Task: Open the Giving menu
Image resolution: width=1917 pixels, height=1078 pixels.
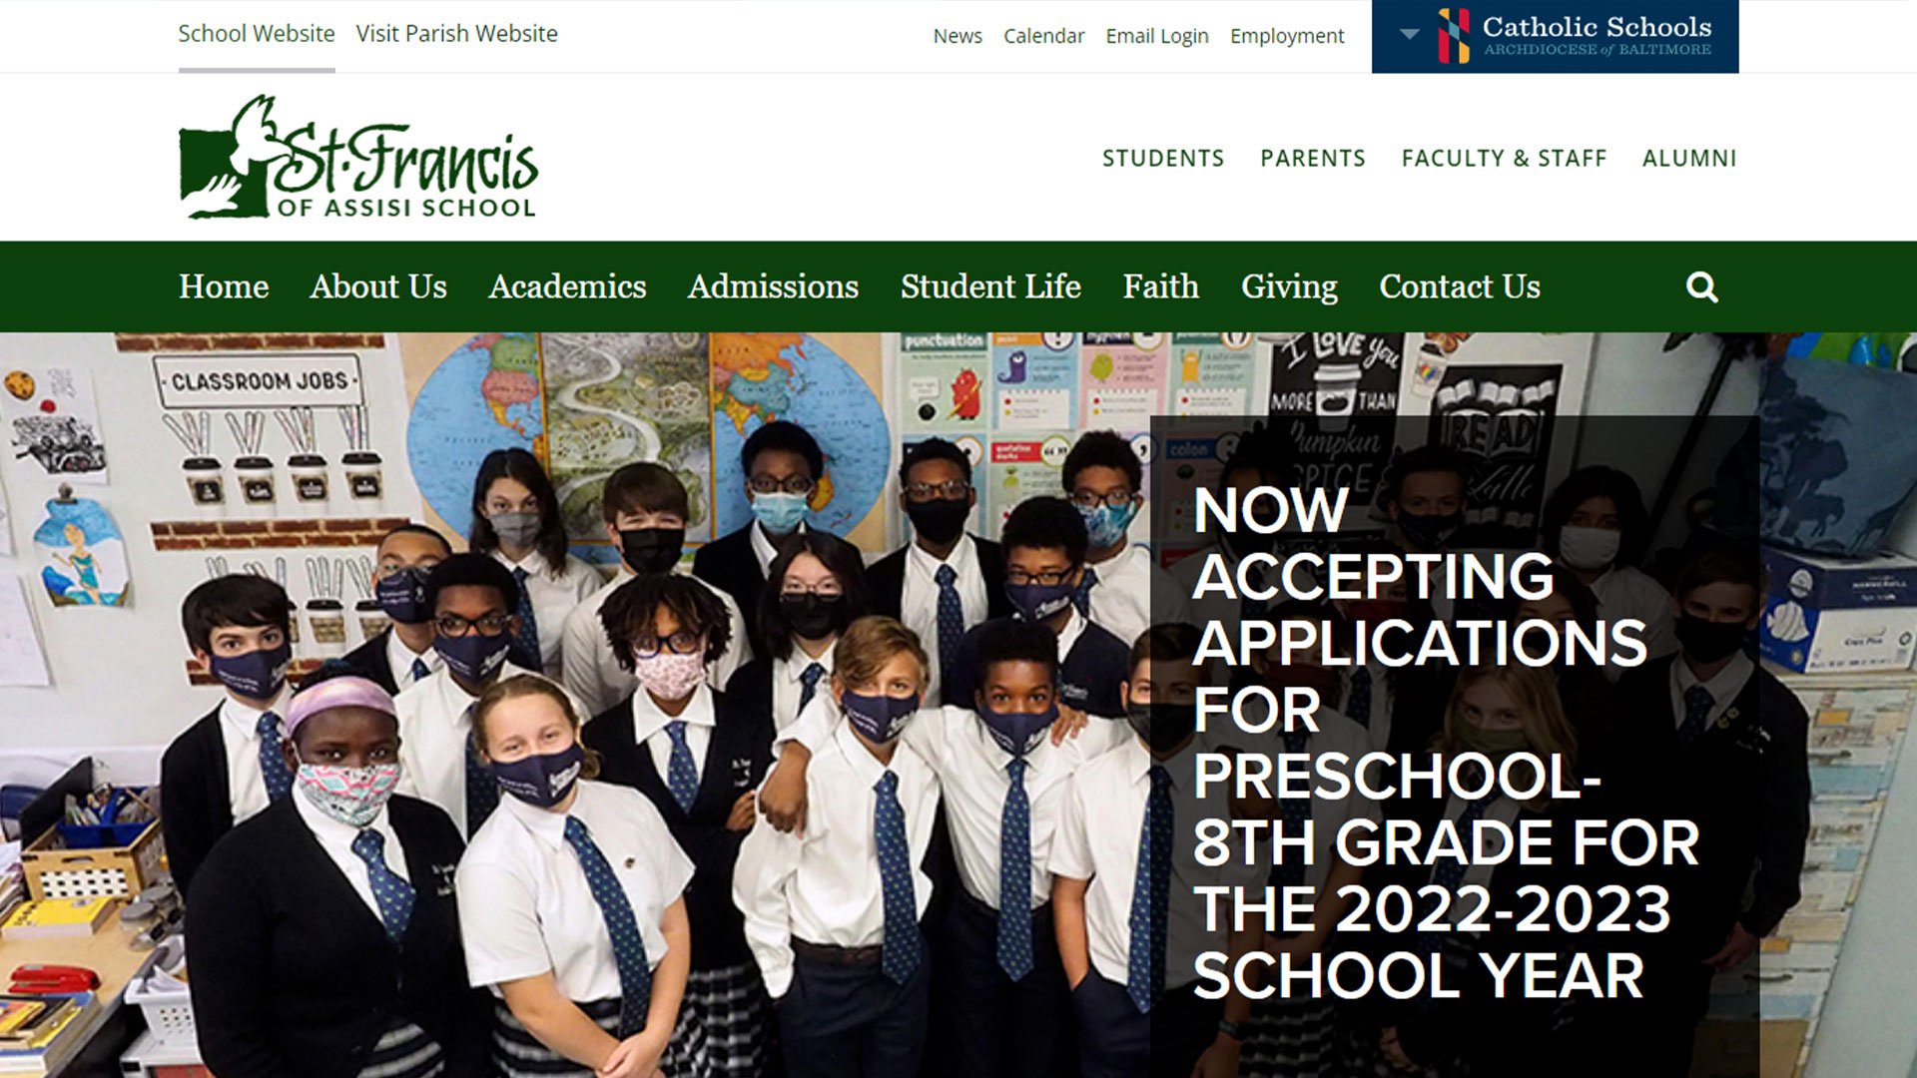Action: [1289, 286]
